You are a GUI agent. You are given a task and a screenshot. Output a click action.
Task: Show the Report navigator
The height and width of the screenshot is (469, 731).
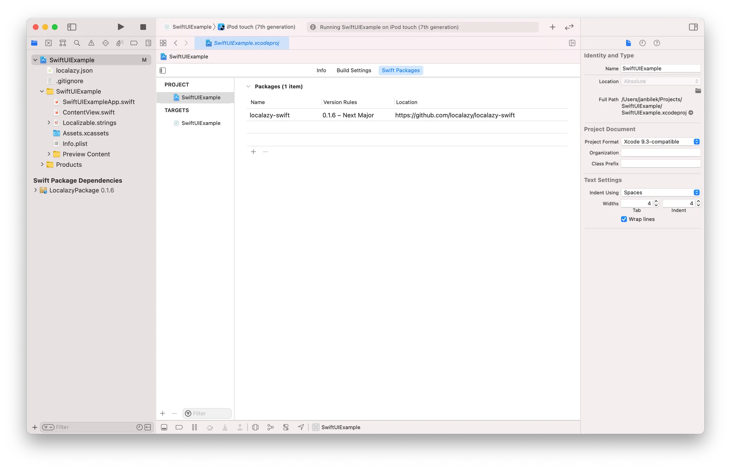click(148, 43)
